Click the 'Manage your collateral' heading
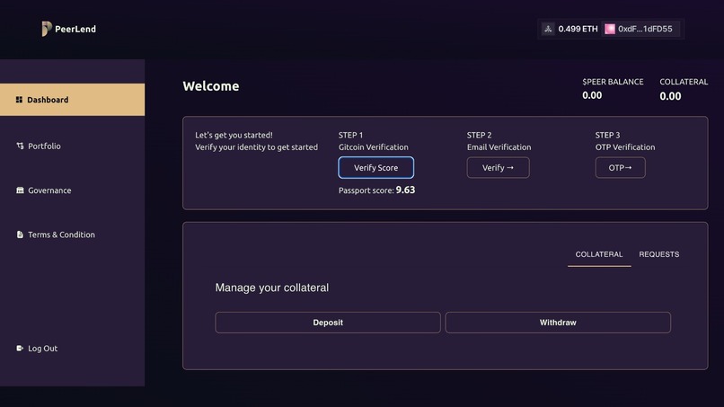The height and width of the screenshot is (407, 724). click(272, 288)
